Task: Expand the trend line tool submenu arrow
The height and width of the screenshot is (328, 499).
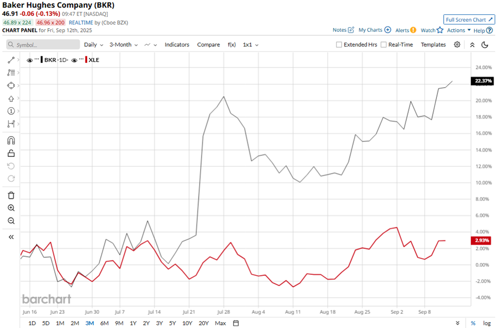Action: click(19, 60)
